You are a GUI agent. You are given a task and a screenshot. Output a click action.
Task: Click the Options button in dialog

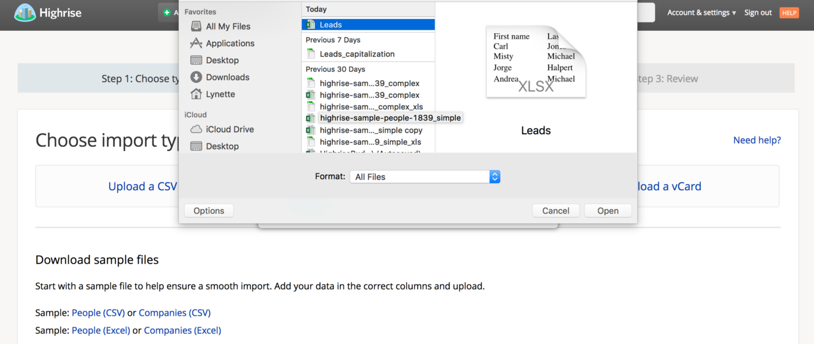pos(209,211)
